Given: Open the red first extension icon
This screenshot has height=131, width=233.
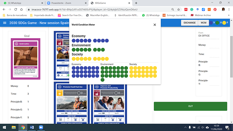Looking at the screenshot, I should tap(186, 10).
